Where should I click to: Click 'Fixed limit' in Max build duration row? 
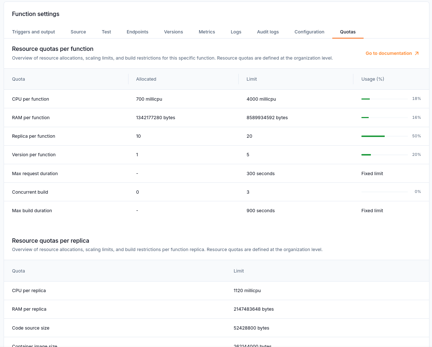pyautogui.click(x=372, y=211)
